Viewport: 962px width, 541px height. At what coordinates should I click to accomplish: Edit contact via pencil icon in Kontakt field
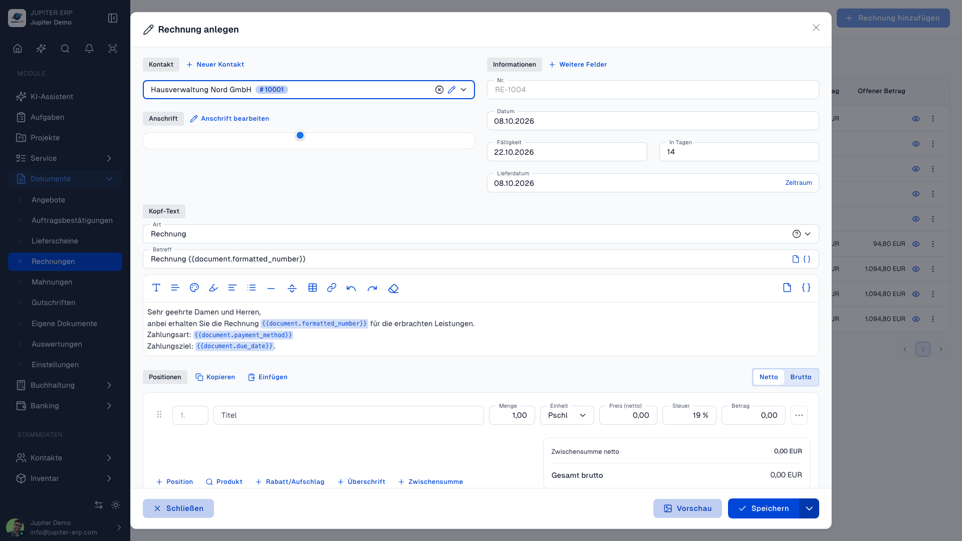tap(451, 90)
